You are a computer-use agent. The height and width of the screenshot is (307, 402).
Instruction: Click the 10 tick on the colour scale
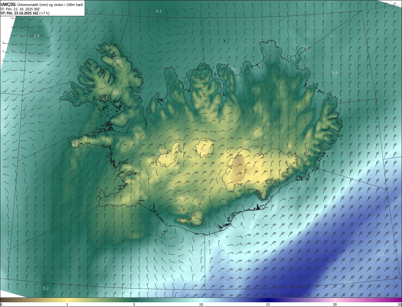click(201, 304)
